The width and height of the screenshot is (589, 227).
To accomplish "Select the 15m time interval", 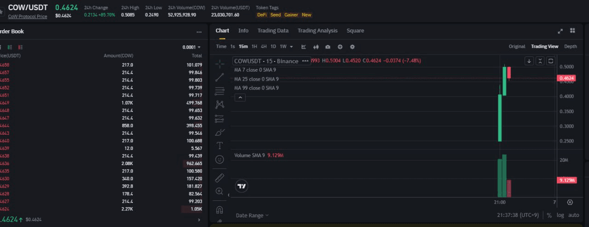I will coord(243,47).
